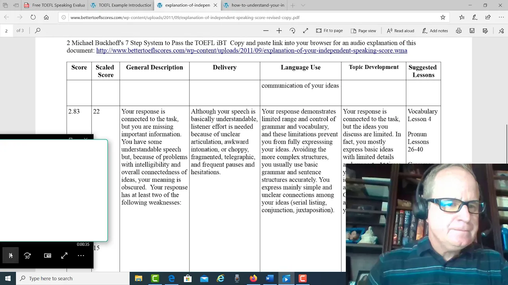Show tabs you've set aside
Image resolution: width=508 pixels, height=285 pixels.
point(5,5)
